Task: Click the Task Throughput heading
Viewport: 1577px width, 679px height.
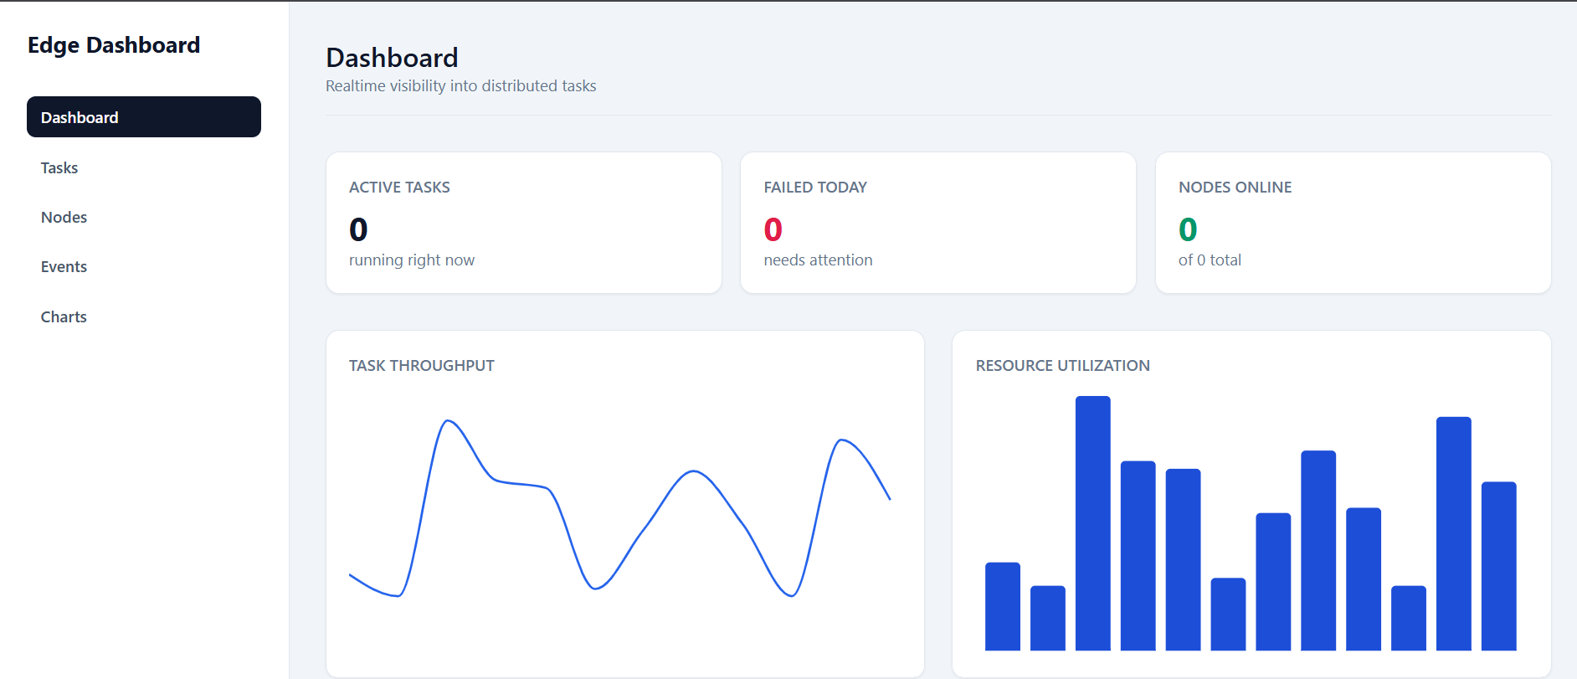Action: (x=422, y=366)
